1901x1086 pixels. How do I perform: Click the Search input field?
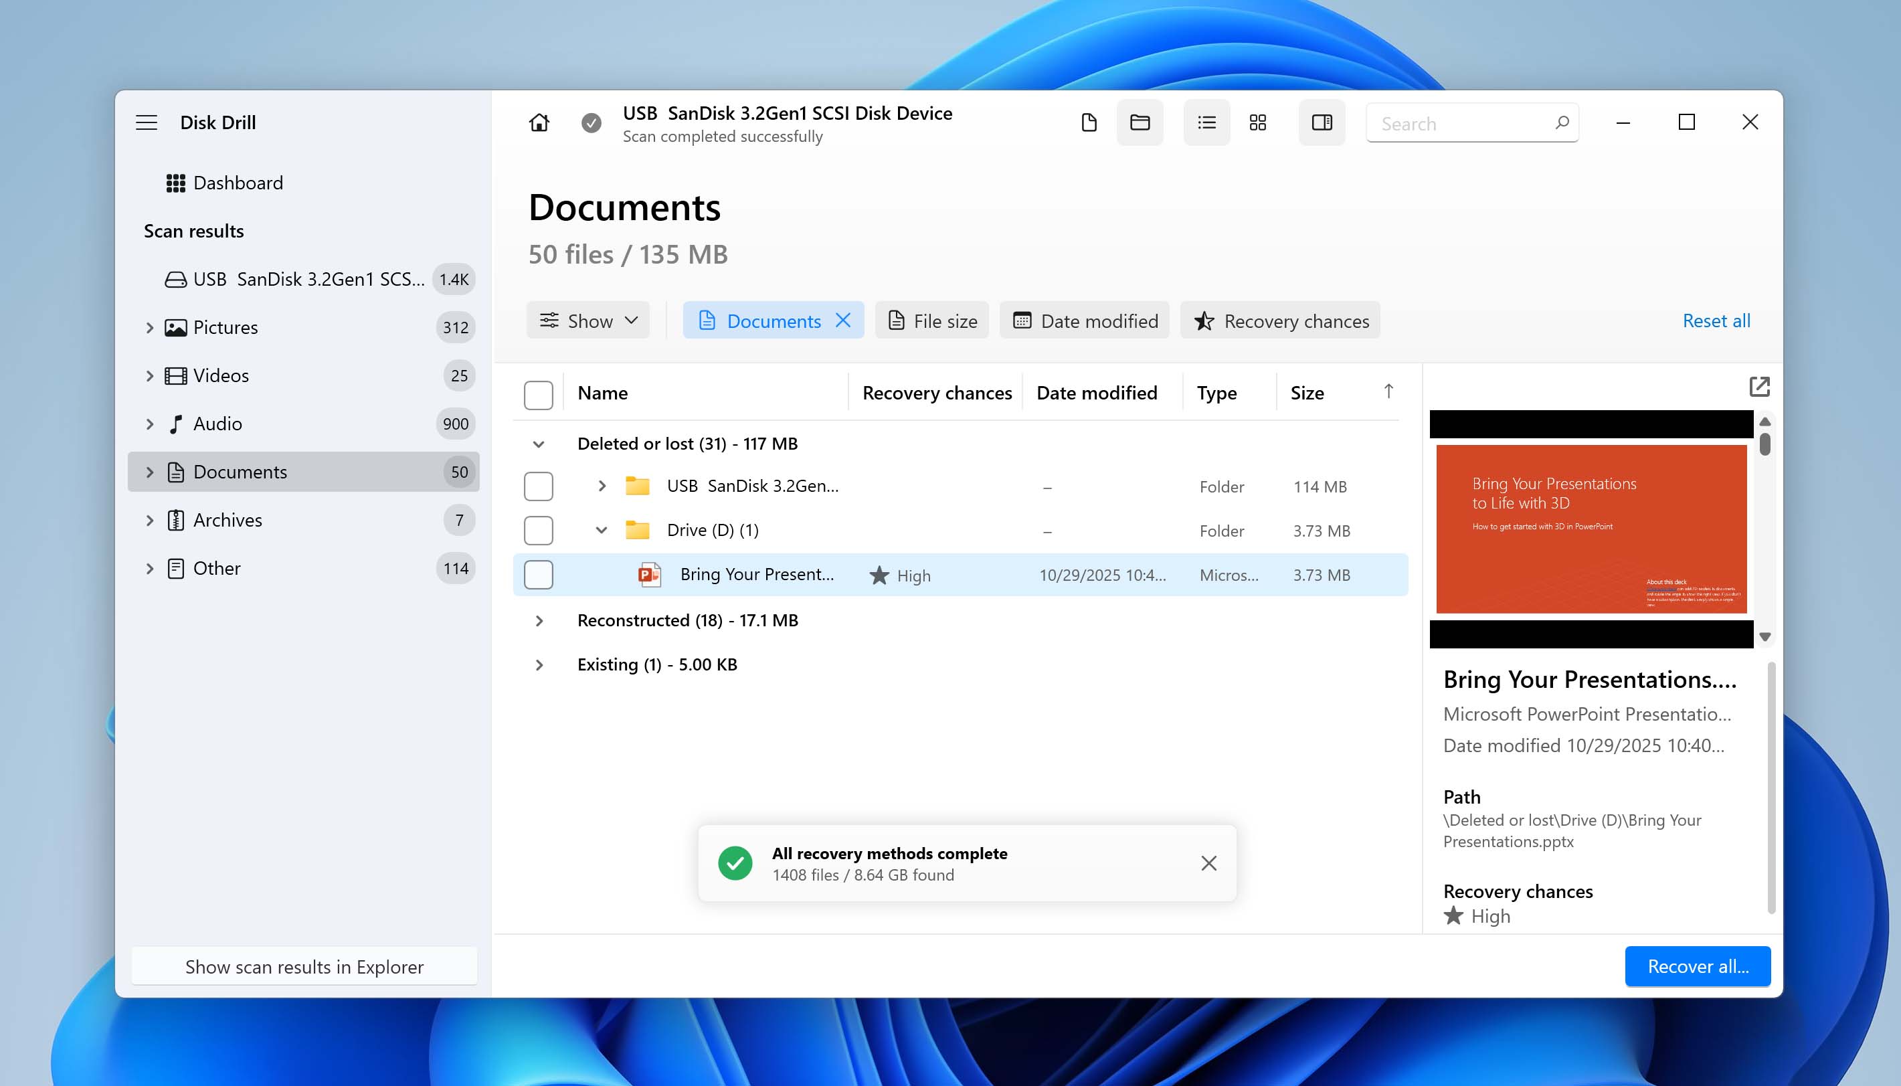(x=1459, y=124)
